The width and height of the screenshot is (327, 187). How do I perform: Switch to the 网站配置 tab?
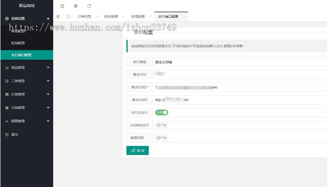pos(111,17)
